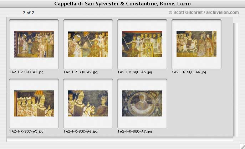
Task: Click the filename label 1A2-I-R-SQC-A4.jpg
Action: (189, 72)
